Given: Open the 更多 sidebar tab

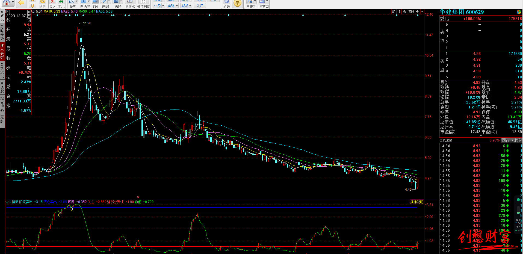Looking at the screenshot, I should (2, 120).
